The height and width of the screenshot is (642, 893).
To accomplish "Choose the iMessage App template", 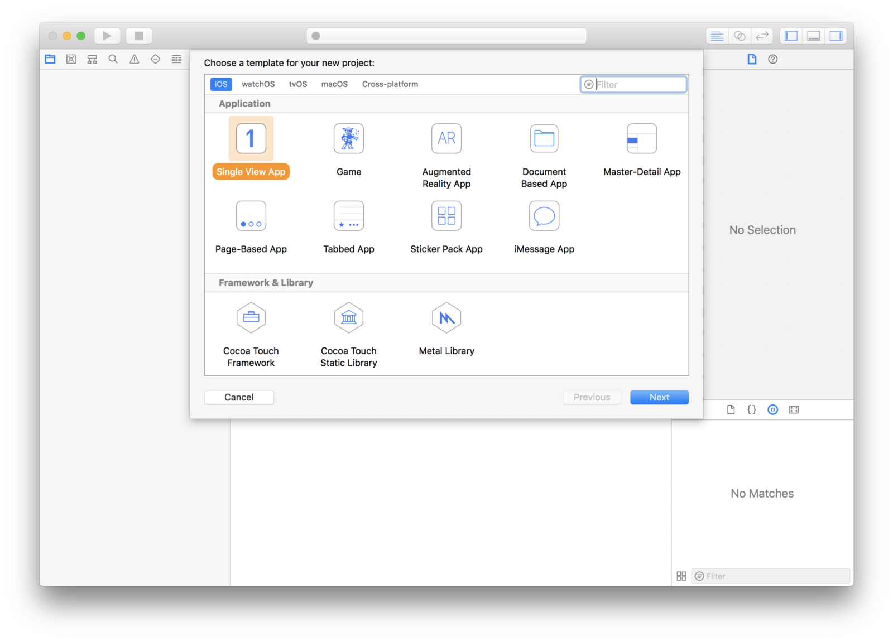I will pyautogui.click(x=544, y=227).
